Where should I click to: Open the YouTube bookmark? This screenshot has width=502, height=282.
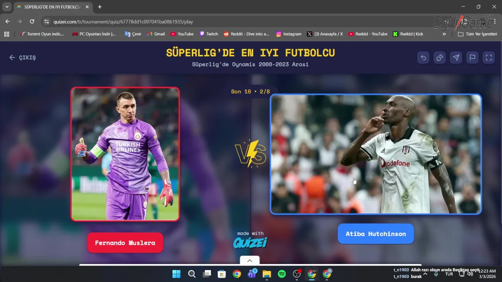[x=182, y=34]
